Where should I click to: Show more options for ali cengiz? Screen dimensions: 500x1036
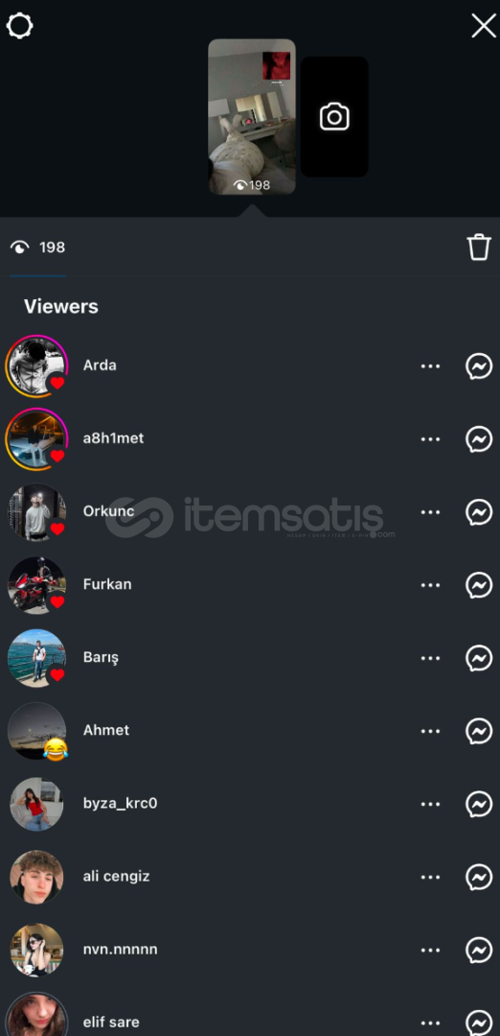430,877
